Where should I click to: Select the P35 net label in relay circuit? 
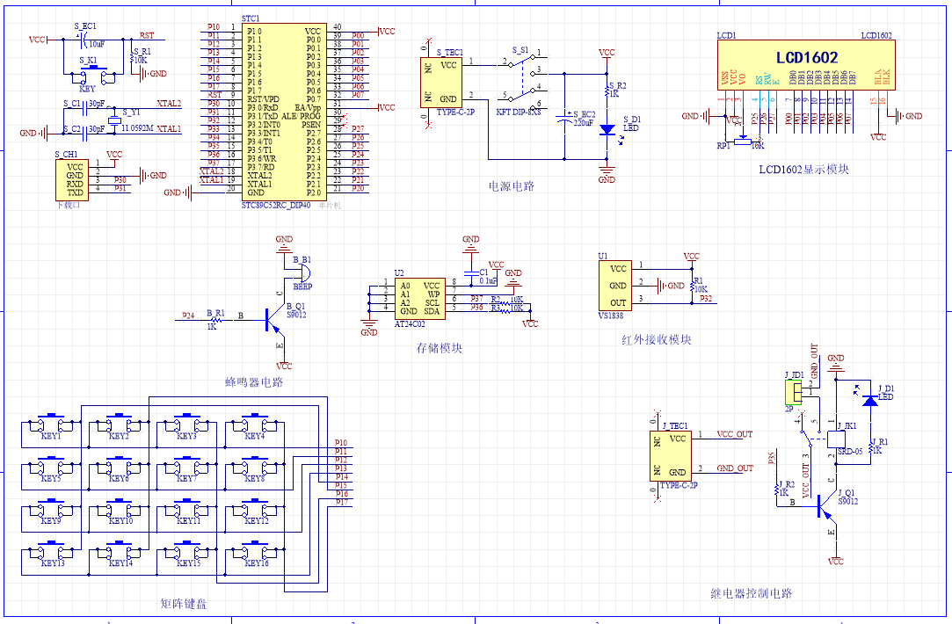tap(772, 458)
